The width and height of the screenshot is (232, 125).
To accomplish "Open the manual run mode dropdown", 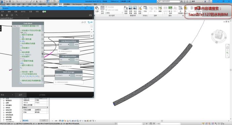I will (x=7, y=95).
